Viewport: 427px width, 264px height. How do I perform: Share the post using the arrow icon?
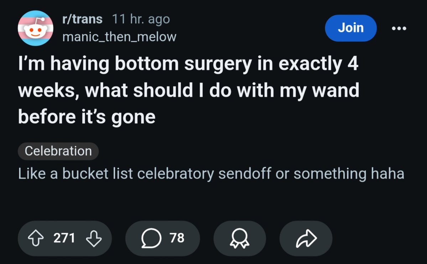pyautogui.click(x=306, y=238)
